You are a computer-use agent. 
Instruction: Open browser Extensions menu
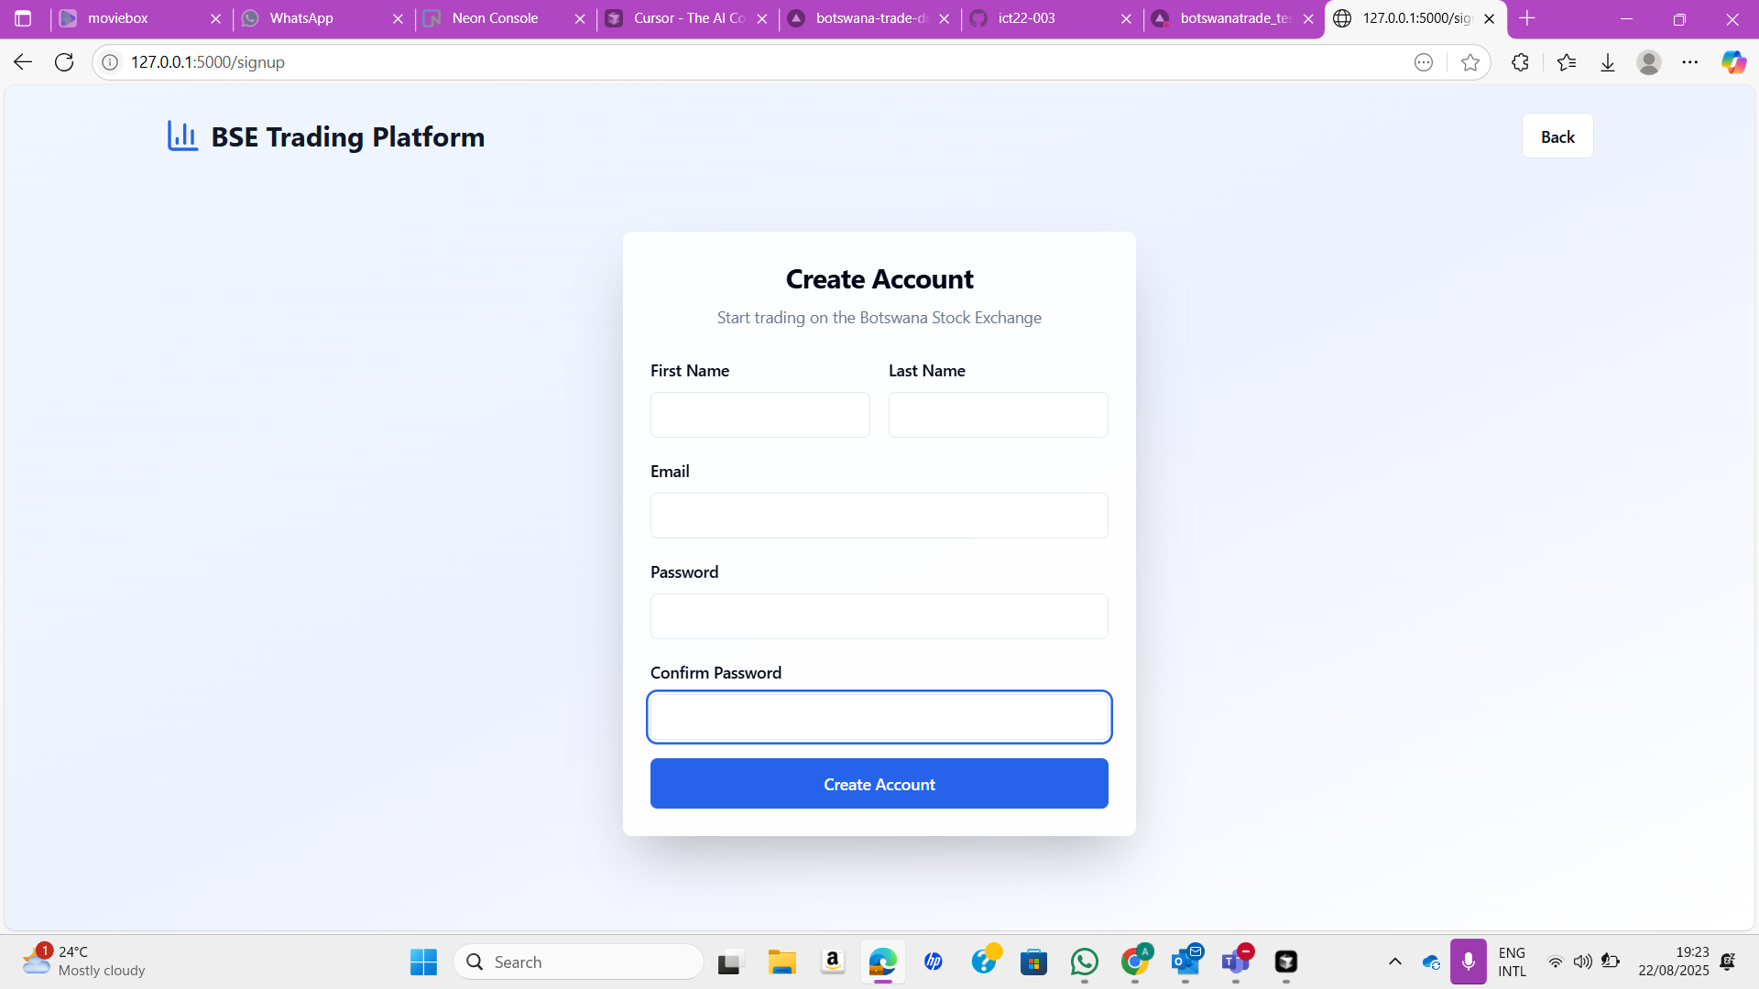[x=1520, y=62]
